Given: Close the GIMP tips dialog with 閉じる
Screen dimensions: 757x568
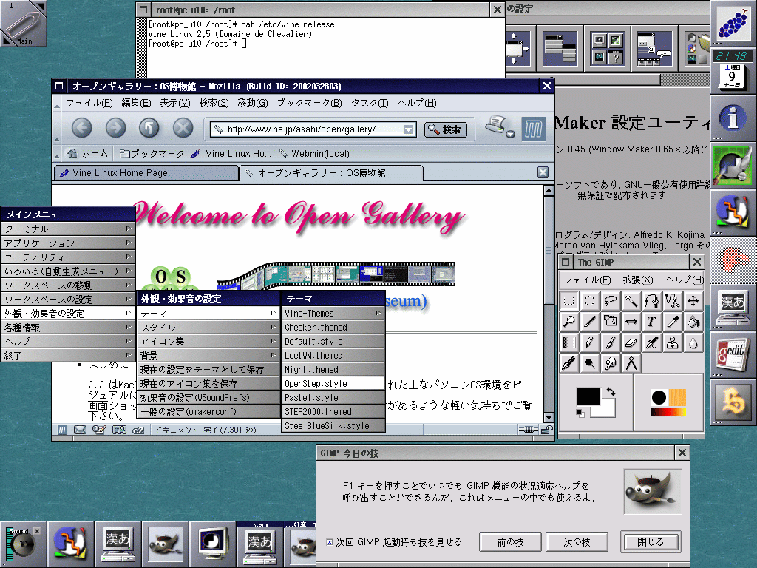Looking at the screenshot, I should click(651, 542).
